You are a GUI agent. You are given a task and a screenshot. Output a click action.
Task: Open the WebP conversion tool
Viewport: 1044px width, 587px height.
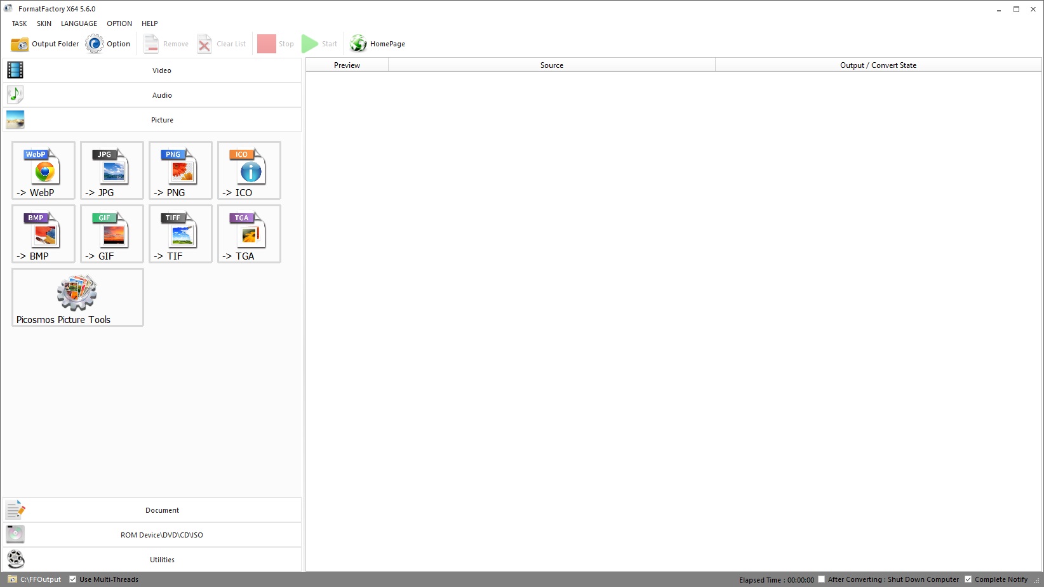(43, 170)
